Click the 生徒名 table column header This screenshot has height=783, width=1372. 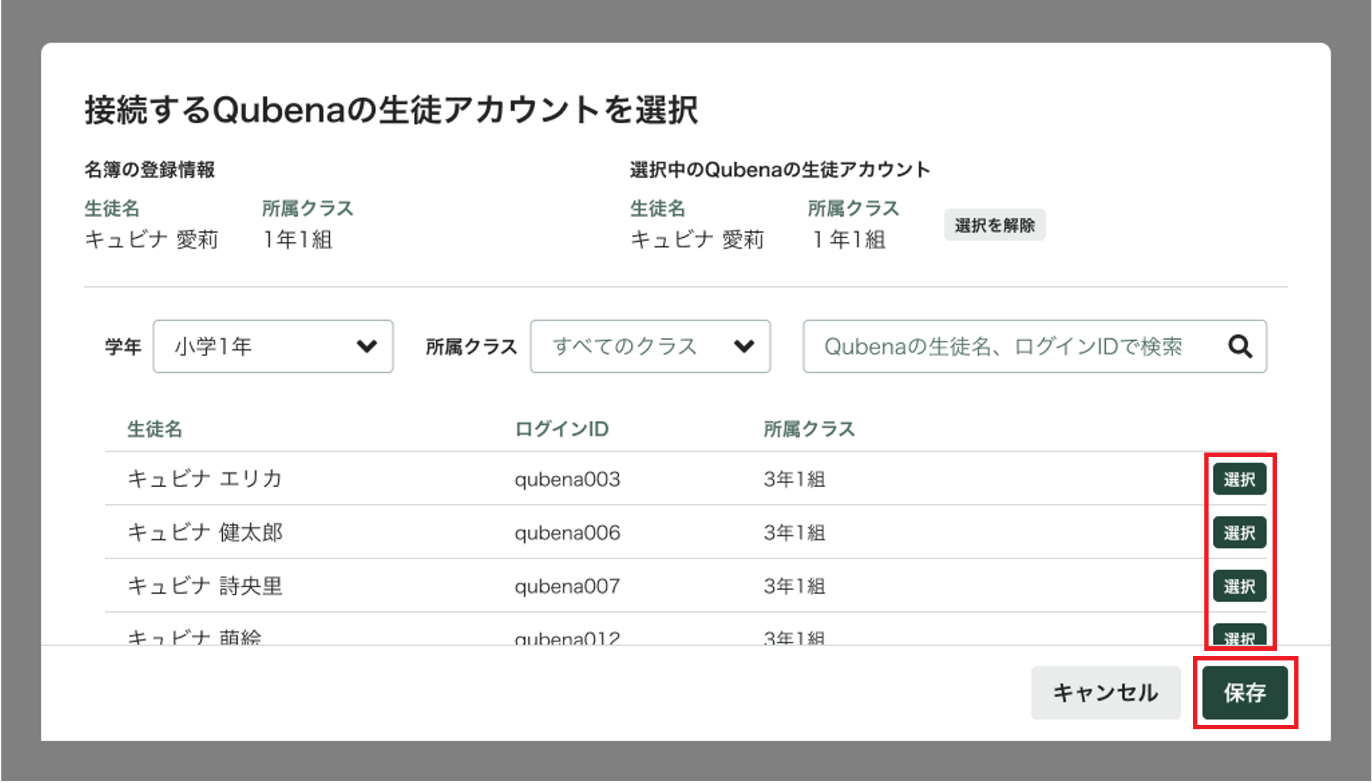pos(154,429)
